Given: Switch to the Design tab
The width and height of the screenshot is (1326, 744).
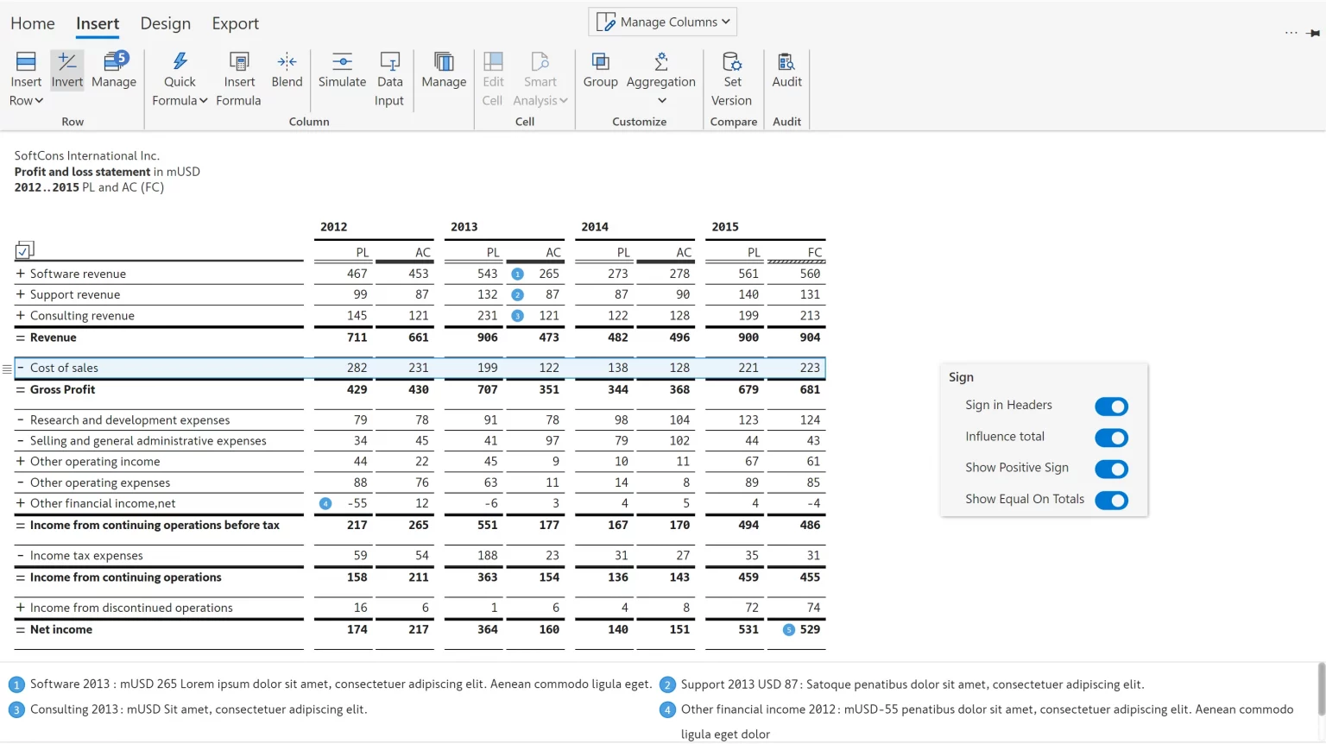Looking at the screenshot, I should click(x=165, y=23).
